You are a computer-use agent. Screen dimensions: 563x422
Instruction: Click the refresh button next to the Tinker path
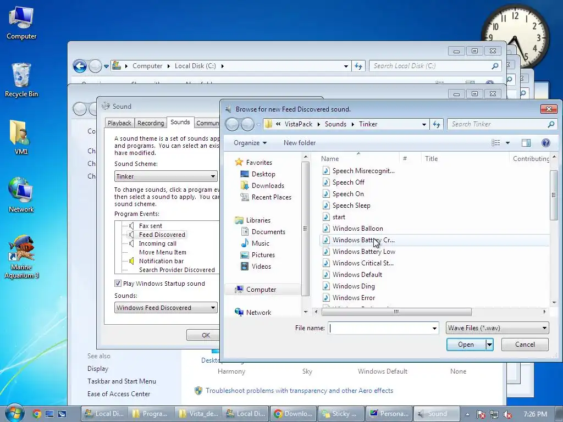(x=436, y=124)
